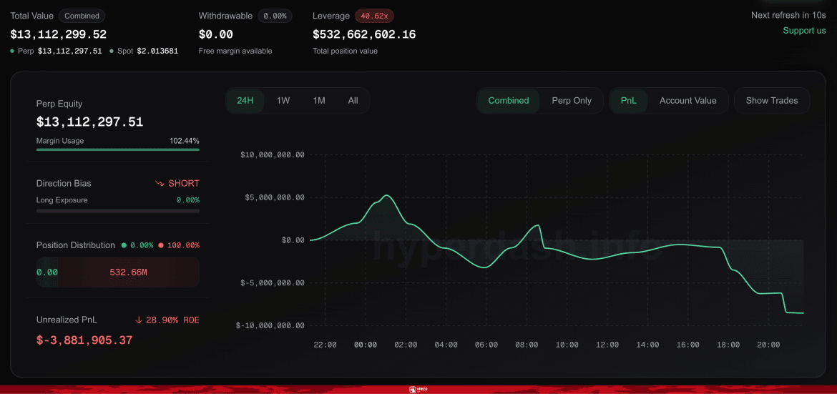The height and width of the screenshot is (394, 837).
Task: Click the 00:00 x-axis label
Action: (366, 345)
